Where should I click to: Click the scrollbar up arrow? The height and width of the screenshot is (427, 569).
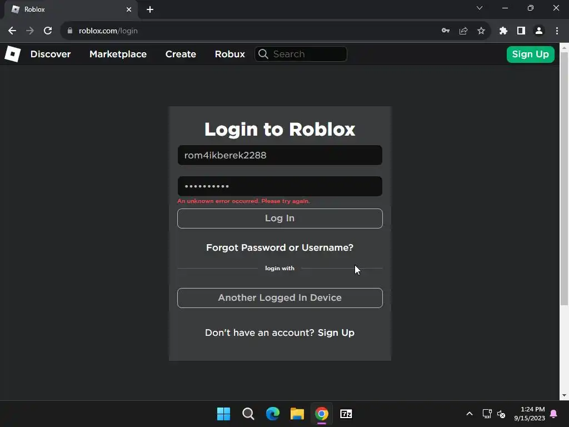pos(565,47)
